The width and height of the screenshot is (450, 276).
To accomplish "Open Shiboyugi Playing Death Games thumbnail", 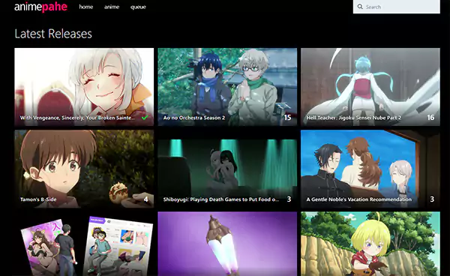I will pos(227,169).
